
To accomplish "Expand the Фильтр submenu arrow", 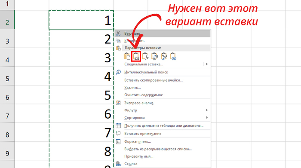I will (x=207, y=110).
